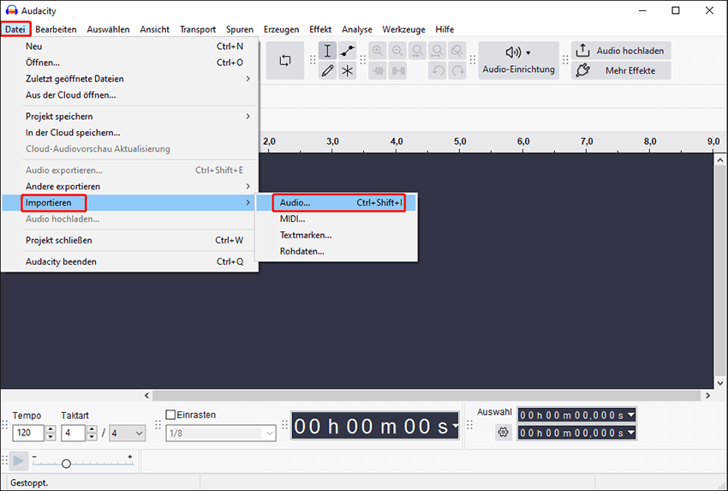Image resolution: width=728 pixels, height=491 pixels.
Task: Choose Textmarken... import option
Action: 337,235
